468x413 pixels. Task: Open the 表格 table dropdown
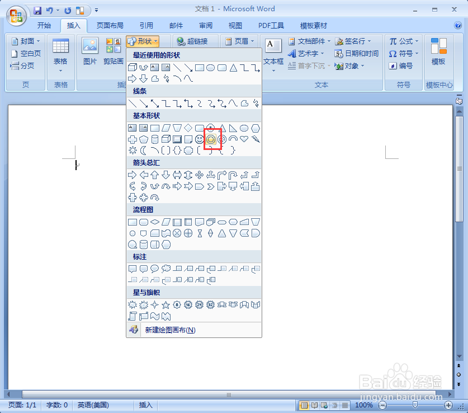click(x=60, y=55)
